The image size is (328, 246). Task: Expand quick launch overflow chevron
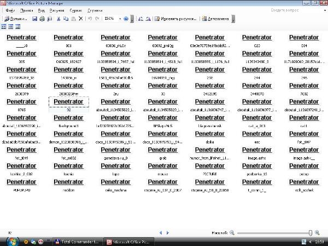point(48,241)
